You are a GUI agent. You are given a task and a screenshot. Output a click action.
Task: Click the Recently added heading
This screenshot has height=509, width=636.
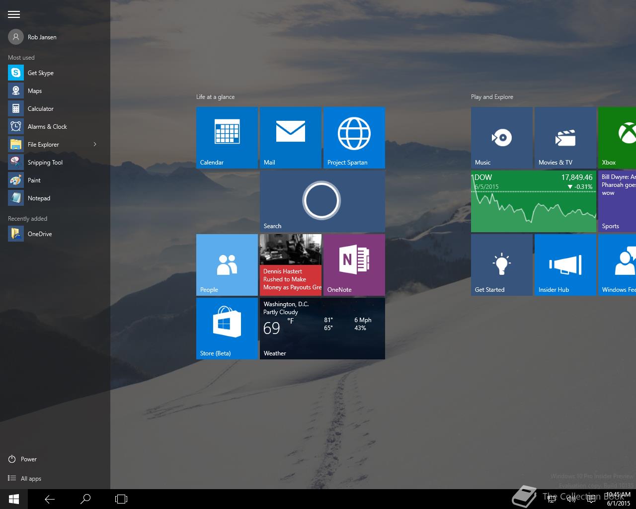coord(28,219)
